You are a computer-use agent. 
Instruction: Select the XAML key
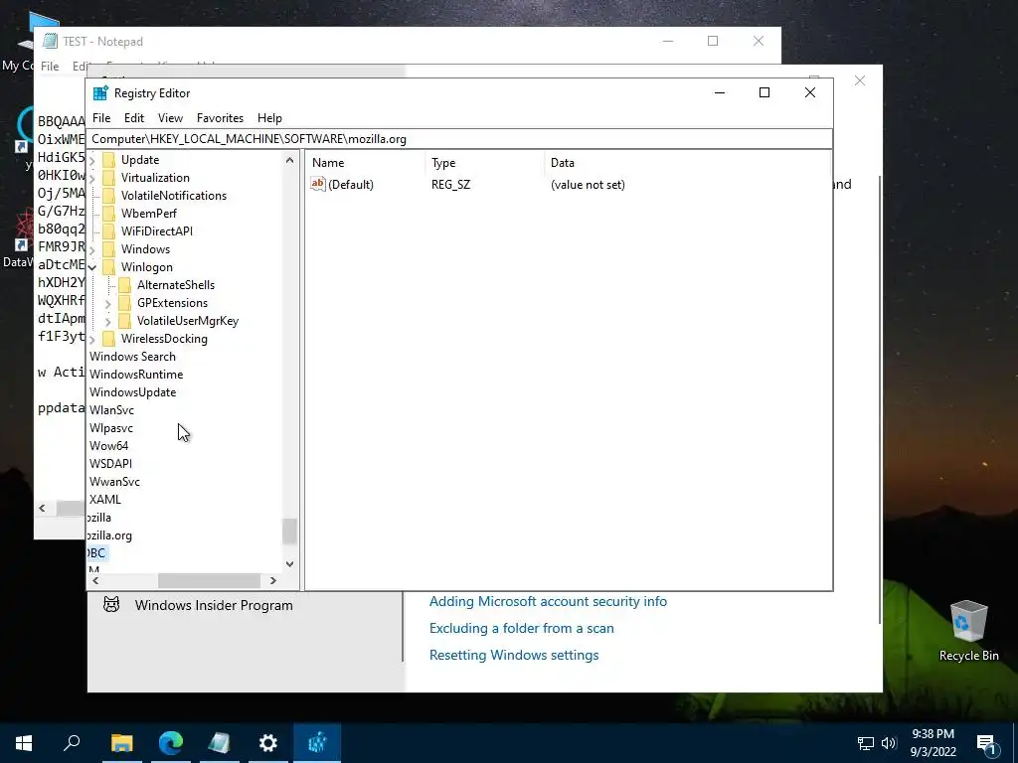(x=105, y=500)
